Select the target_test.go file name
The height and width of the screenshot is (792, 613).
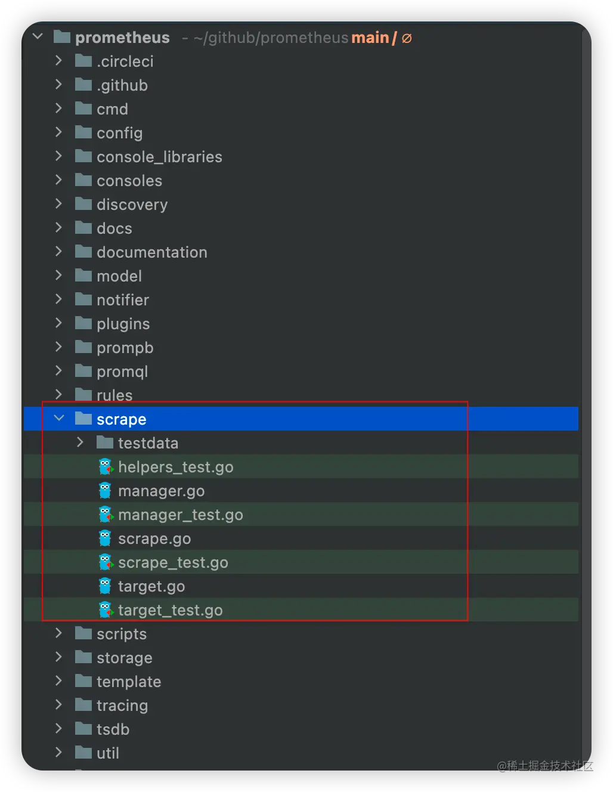click(x=170, y=610)
